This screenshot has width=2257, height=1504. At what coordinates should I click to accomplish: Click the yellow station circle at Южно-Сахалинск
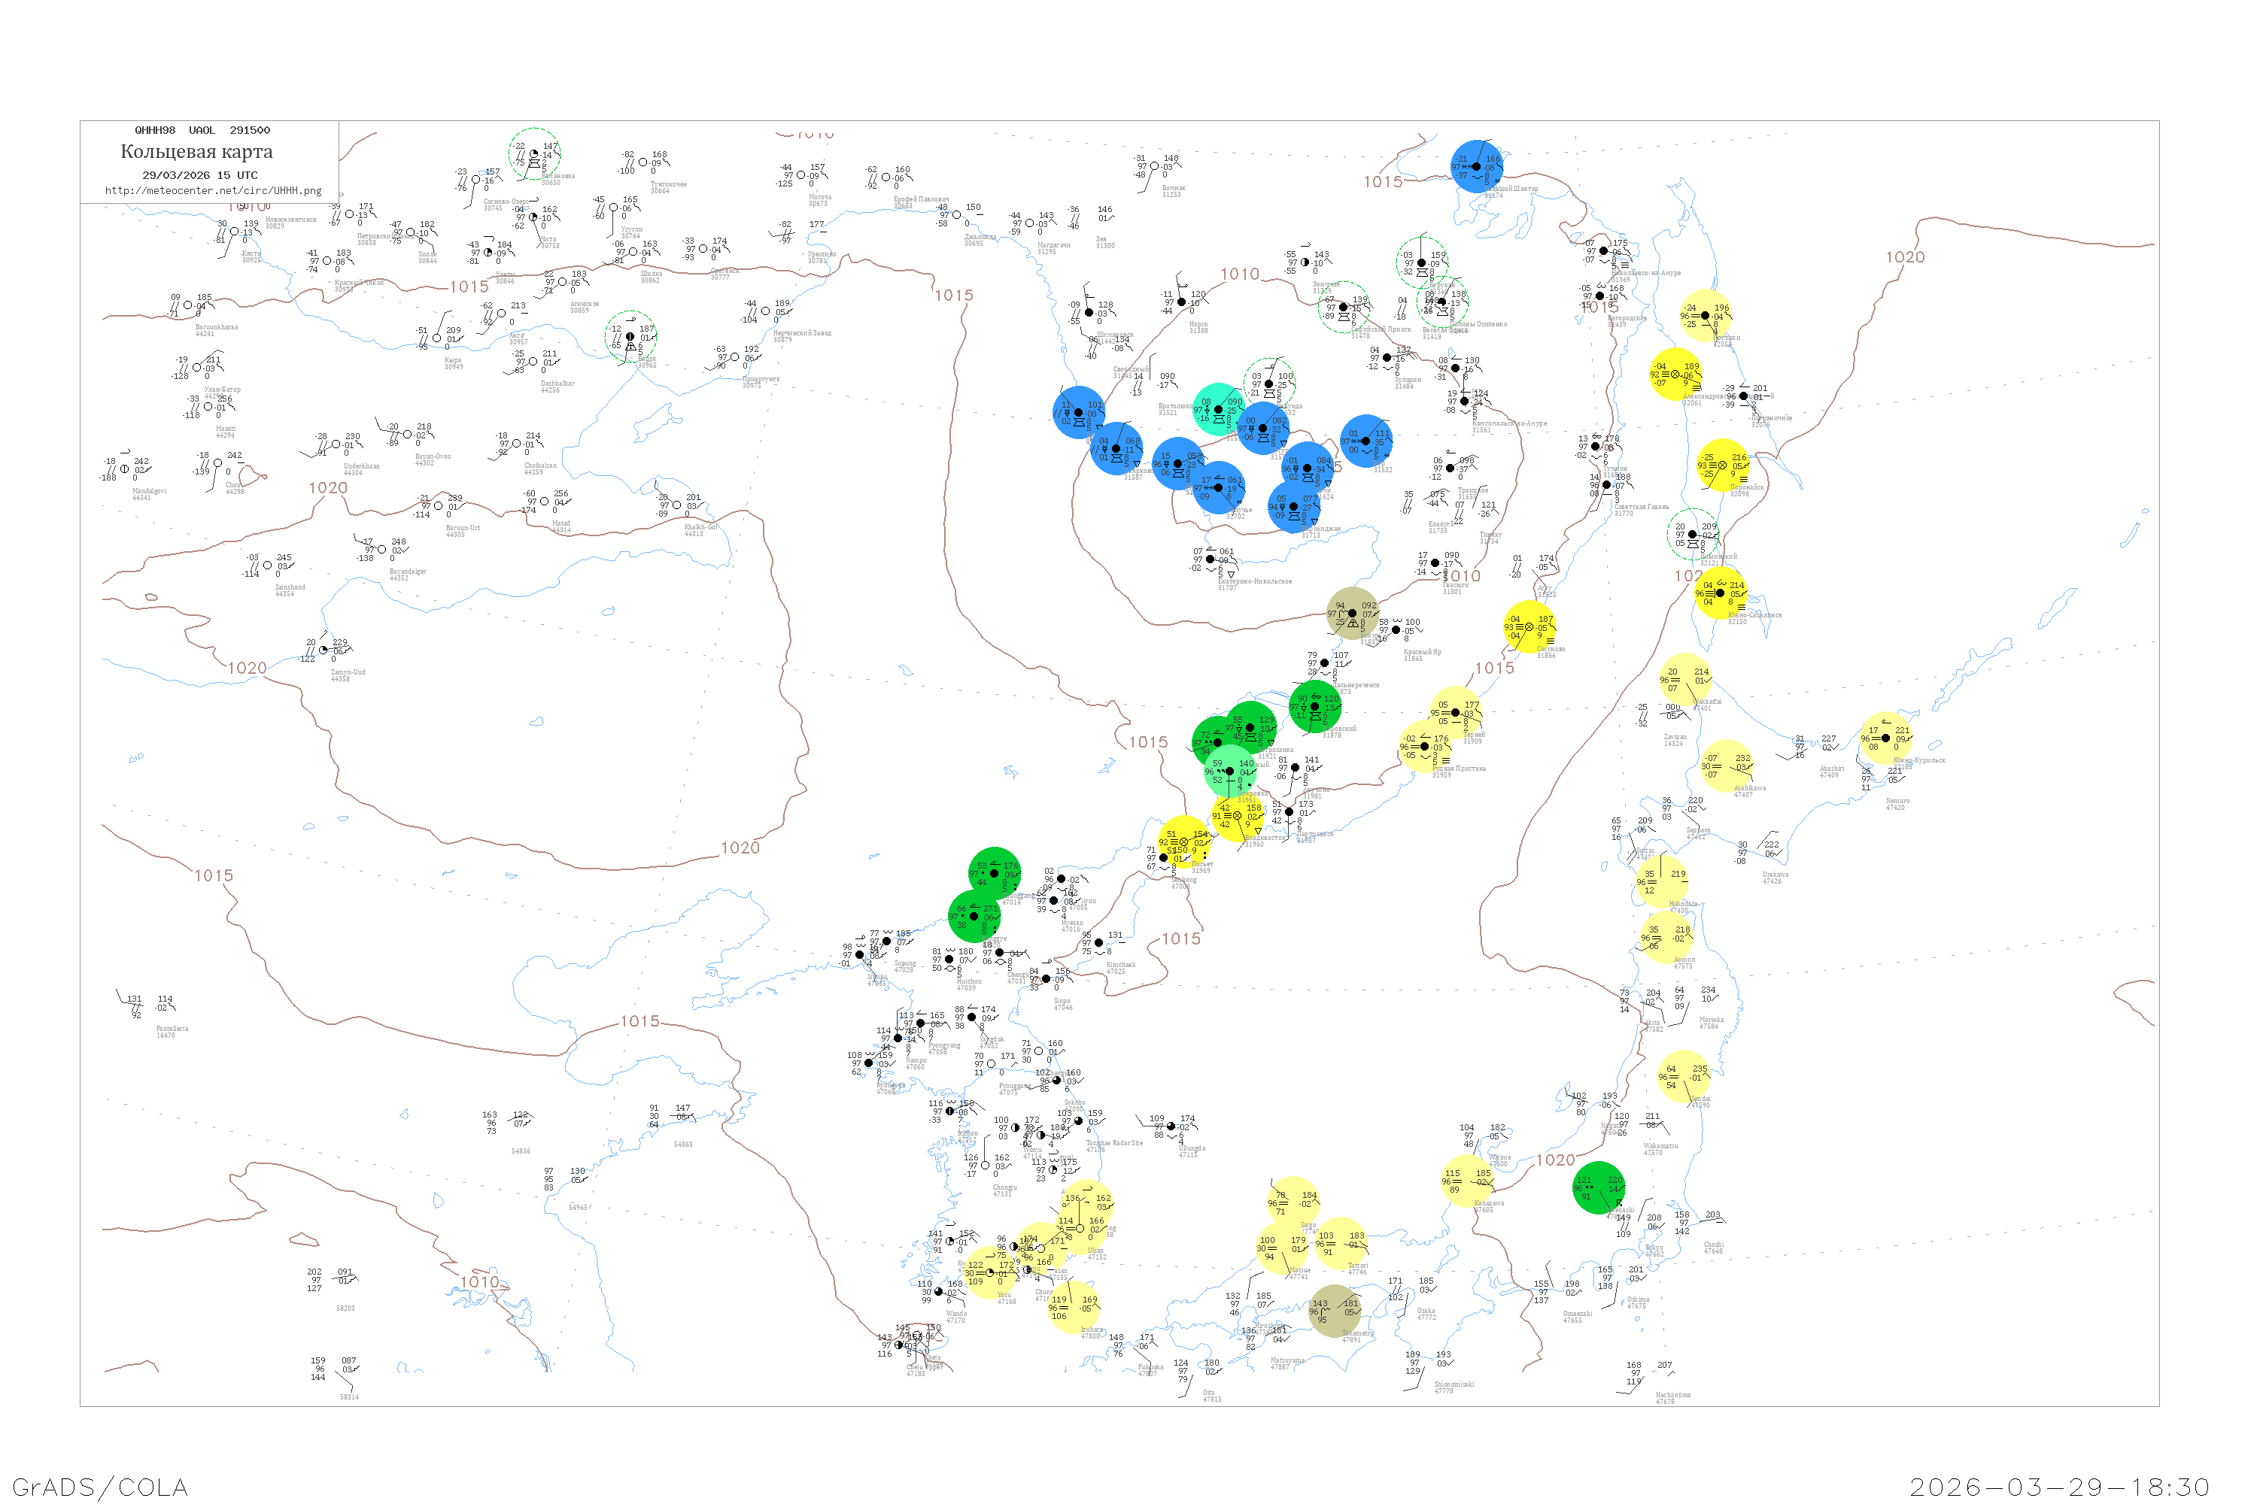coord(1721,593)
